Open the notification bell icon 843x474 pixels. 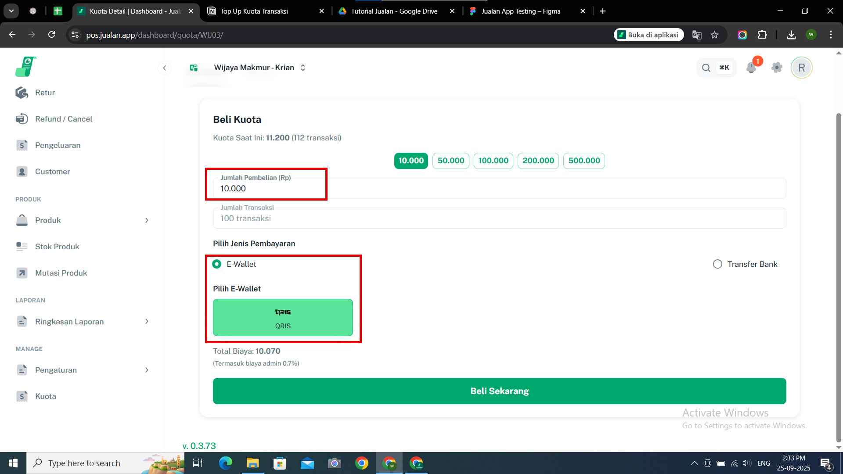[751, 68]
